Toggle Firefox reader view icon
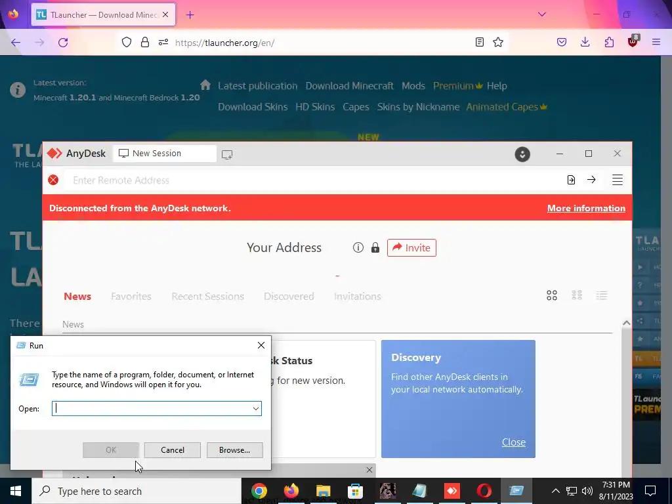Viewport: 672px width, 504px height. (x=480, y=42)
